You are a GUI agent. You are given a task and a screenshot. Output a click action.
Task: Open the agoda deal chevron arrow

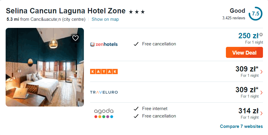[261, 113]
